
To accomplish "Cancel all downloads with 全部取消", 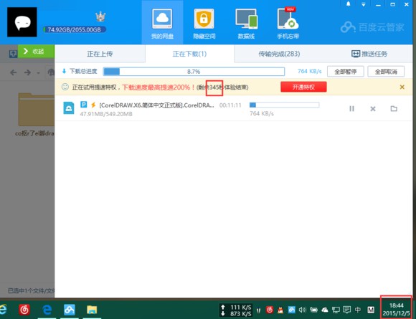I will pyautogui.click(x=386, y=72).
